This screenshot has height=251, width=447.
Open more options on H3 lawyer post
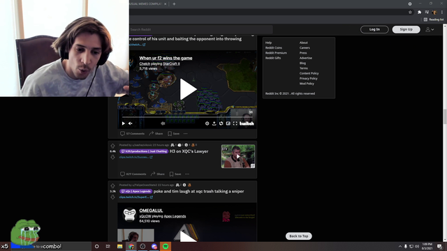point(187,174)
